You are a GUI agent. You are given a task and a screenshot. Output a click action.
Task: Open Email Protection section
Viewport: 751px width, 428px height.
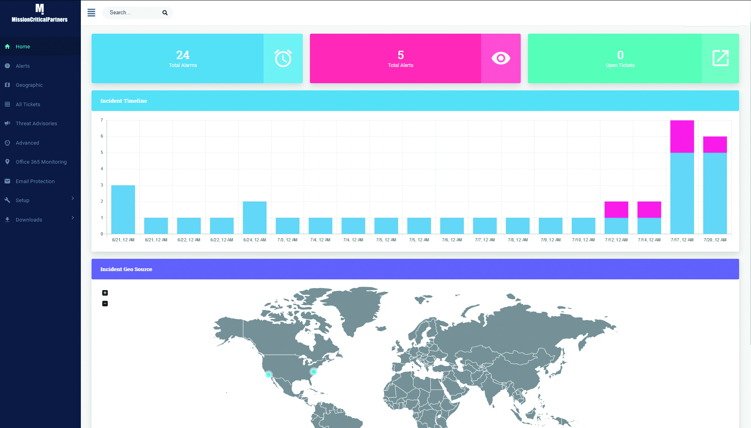[35, 182]
